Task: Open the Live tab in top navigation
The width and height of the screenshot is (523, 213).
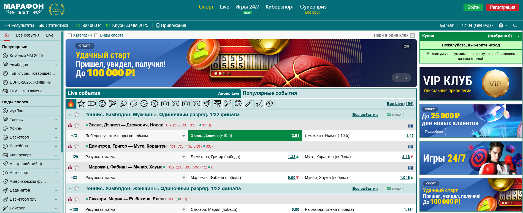Action: coord(224,7)
